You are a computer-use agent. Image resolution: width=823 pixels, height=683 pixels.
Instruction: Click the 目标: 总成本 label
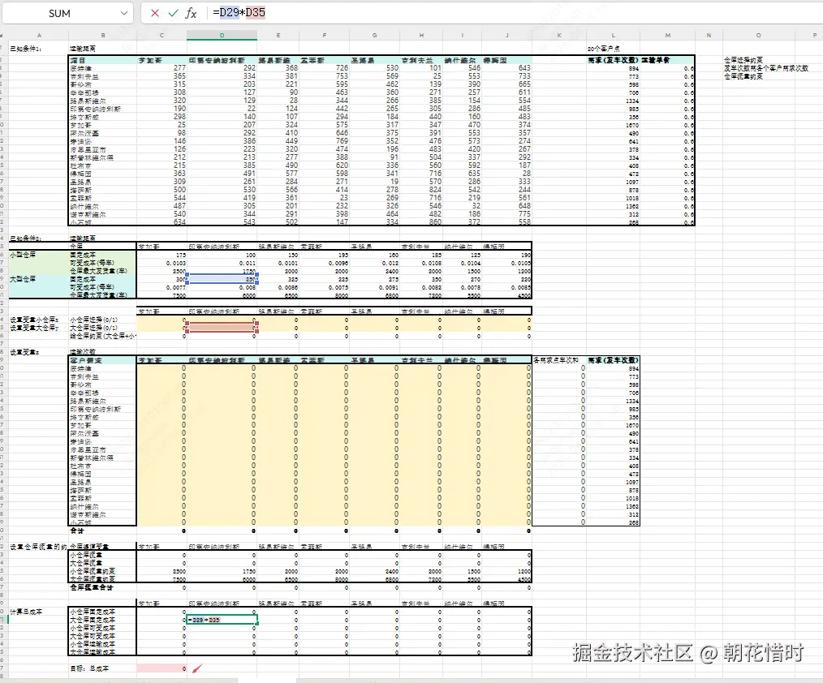90,669
